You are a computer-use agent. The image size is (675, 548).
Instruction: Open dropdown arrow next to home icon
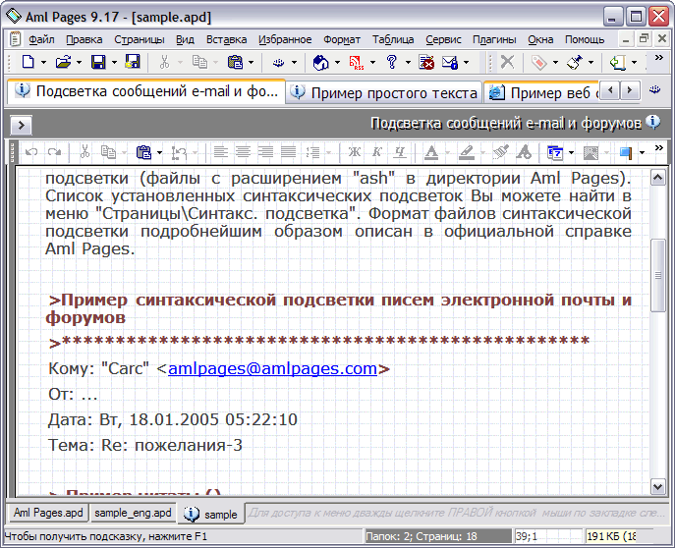point(338,63)
